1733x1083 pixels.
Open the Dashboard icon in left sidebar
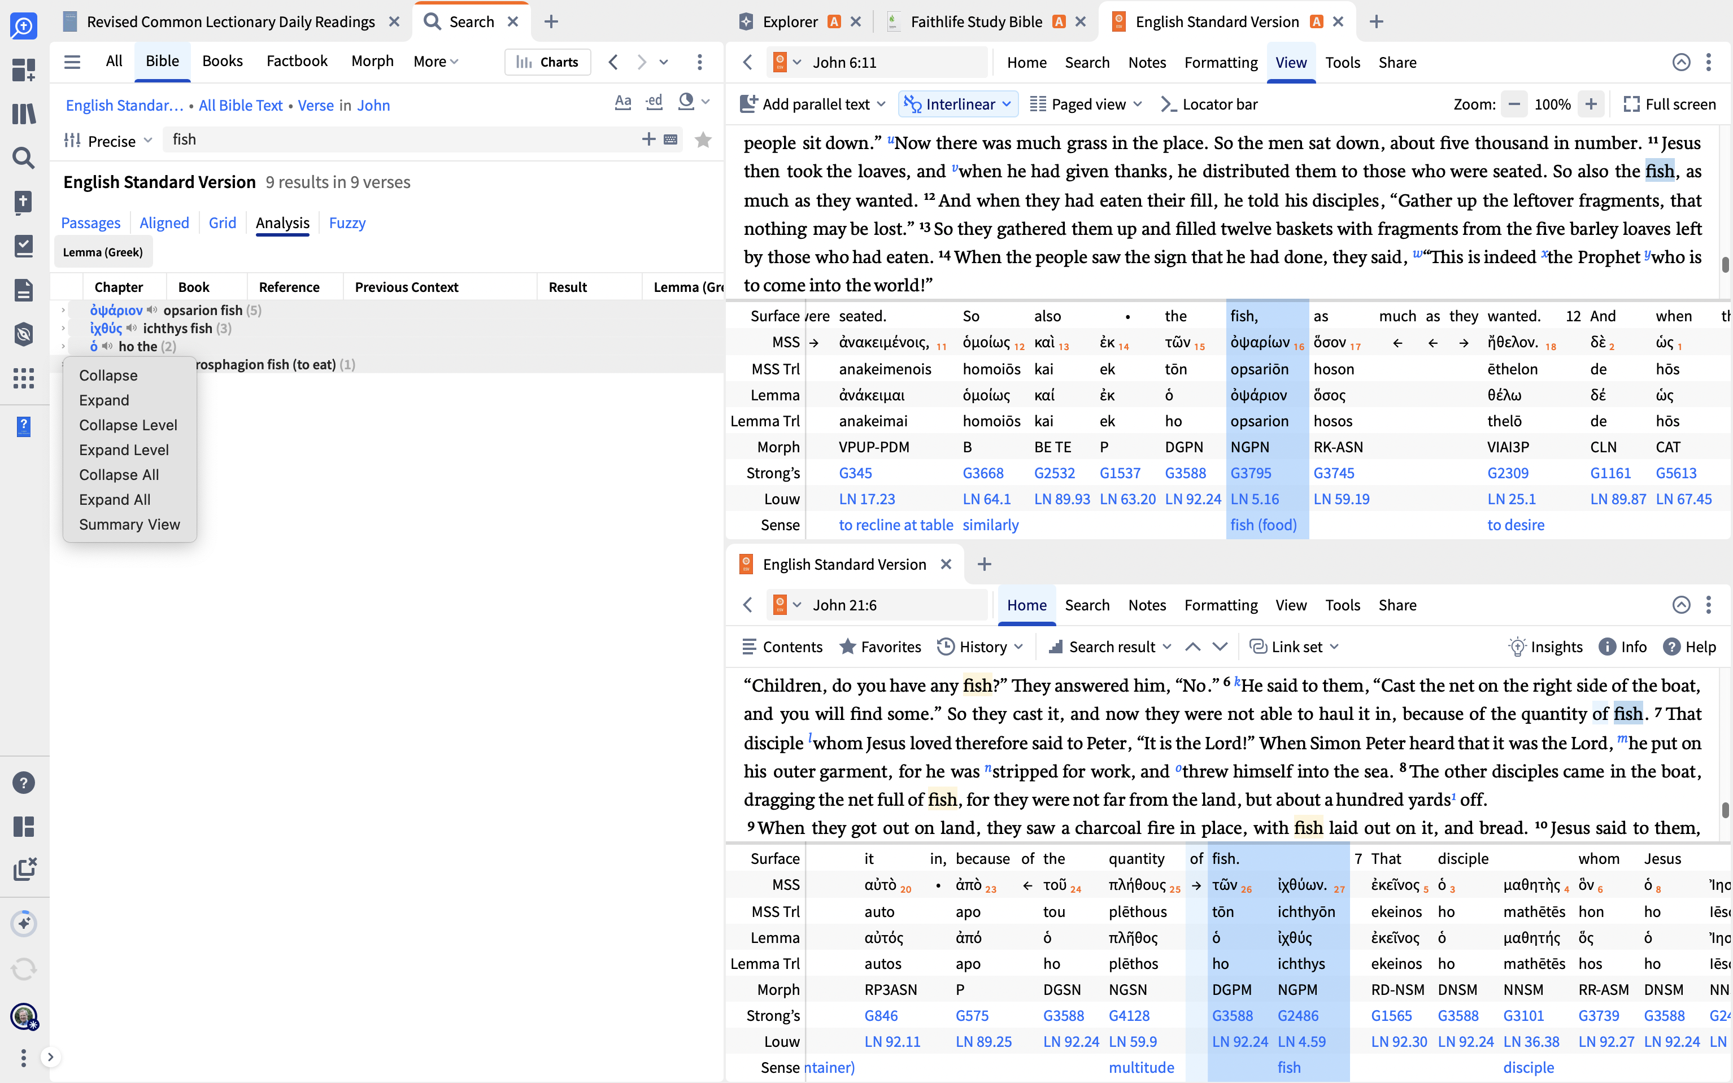coord(24,69)
